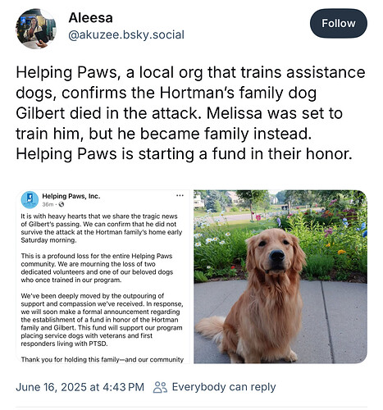Click the Helping Paws blue circular logo
Image resolution: width=383 pixels, height=410 pixels.
click(30, 200)
